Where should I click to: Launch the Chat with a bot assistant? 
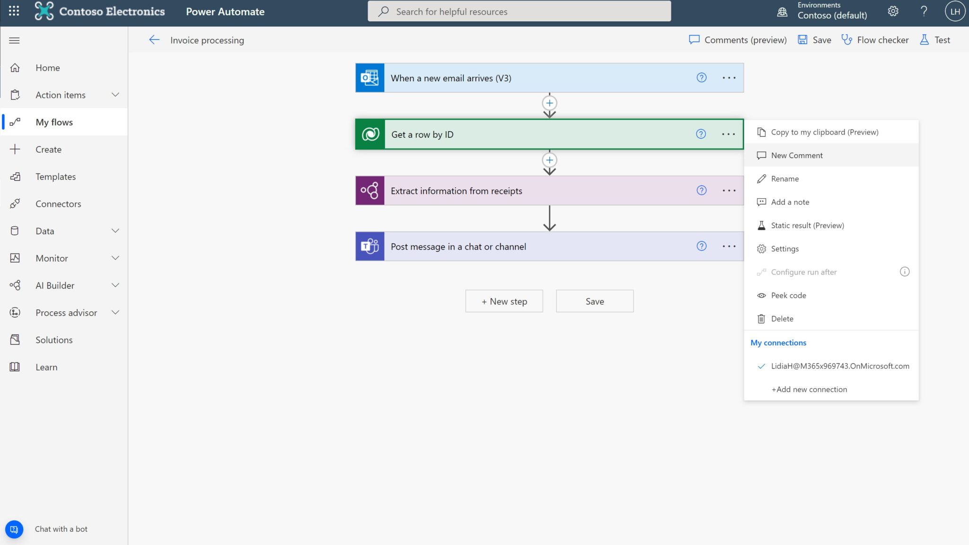coord(14,529)
